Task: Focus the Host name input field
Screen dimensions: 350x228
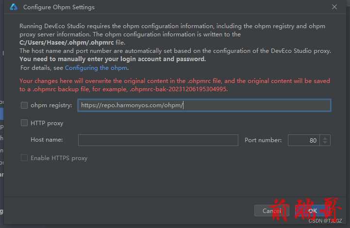Action: pos(158,140)
